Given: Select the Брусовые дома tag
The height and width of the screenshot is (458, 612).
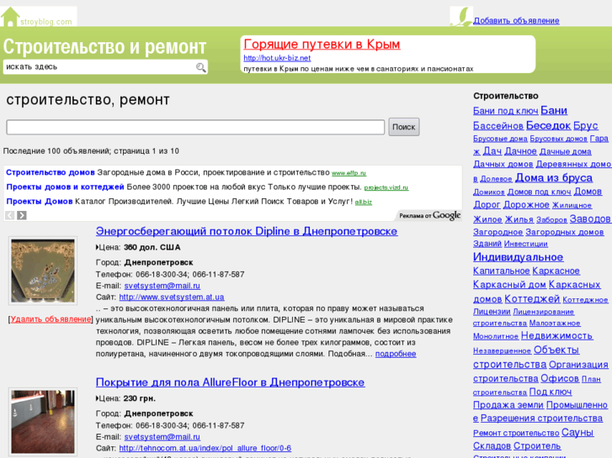Looking at the screenshot, I should pos(500,139).
